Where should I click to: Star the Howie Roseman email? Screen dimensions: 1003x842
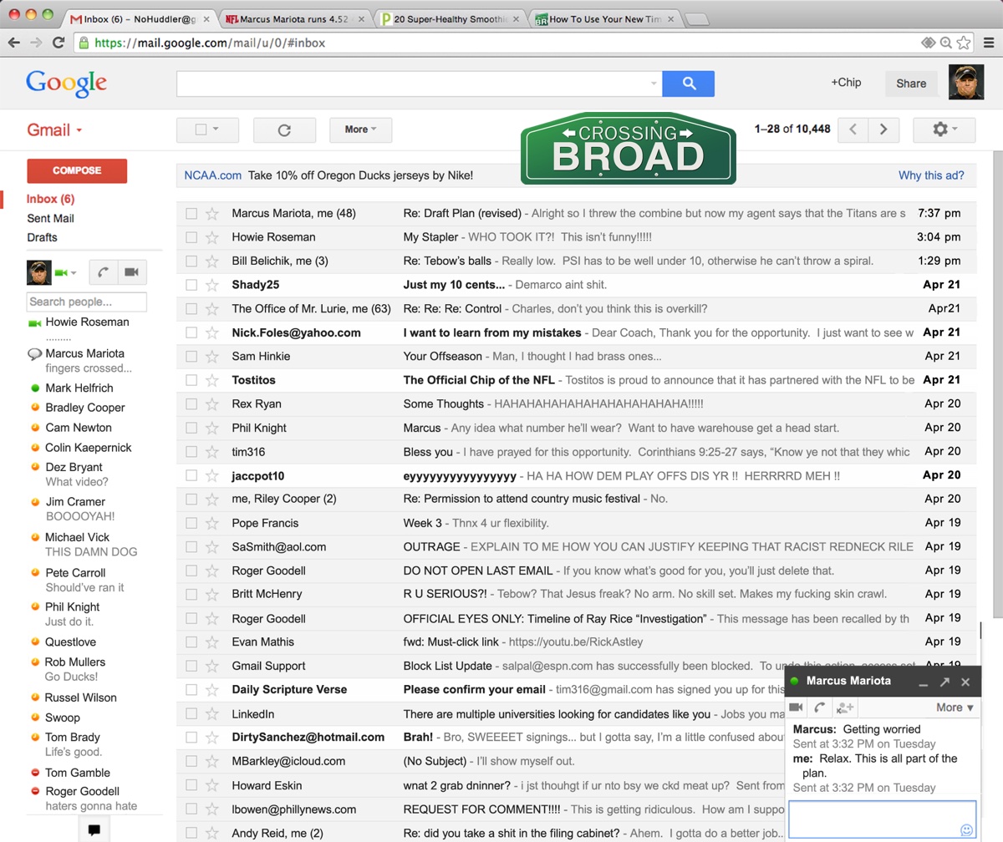point(212,237)
